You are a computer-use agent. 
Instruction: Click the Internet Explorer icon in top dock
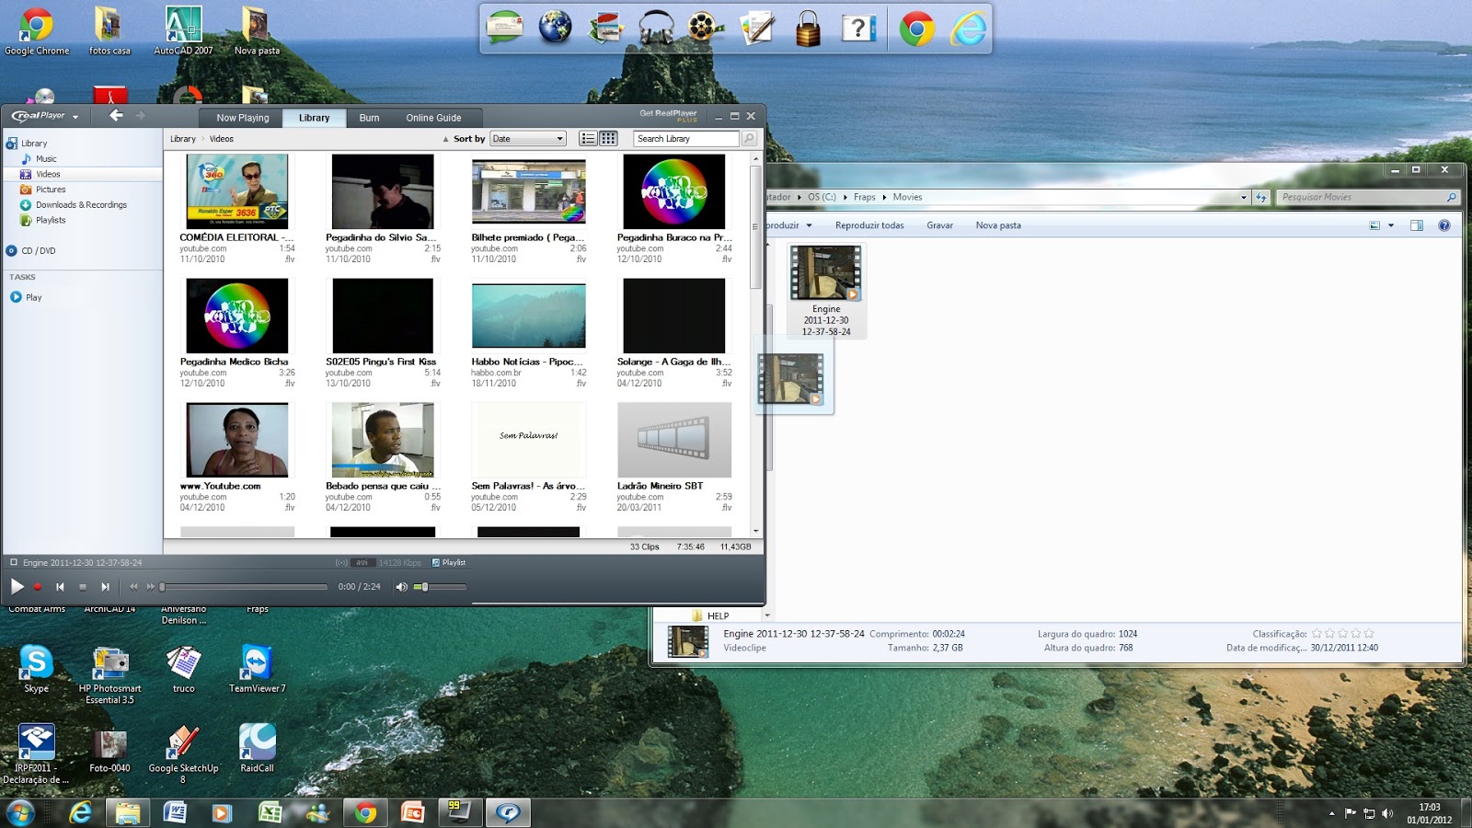coord(968,29)
